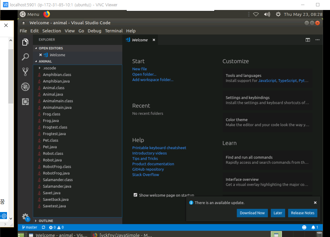Click TypeScript language support link

(287, 81)
